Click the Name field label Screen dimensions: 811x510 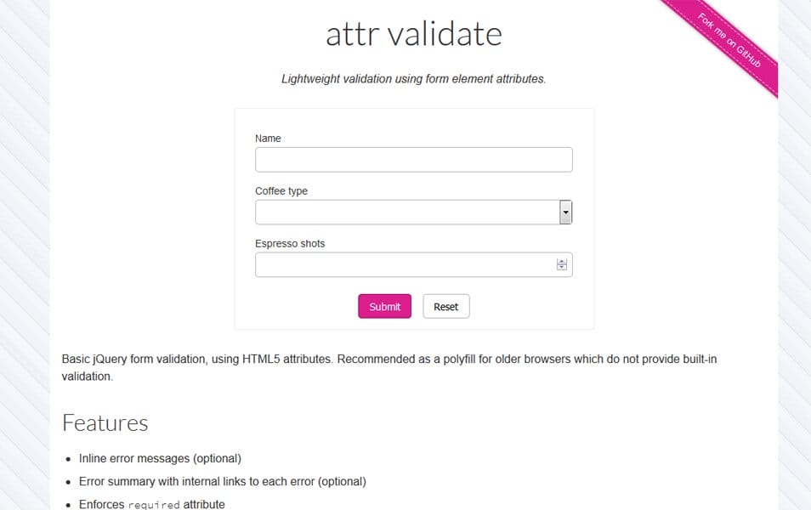point(268,138)
